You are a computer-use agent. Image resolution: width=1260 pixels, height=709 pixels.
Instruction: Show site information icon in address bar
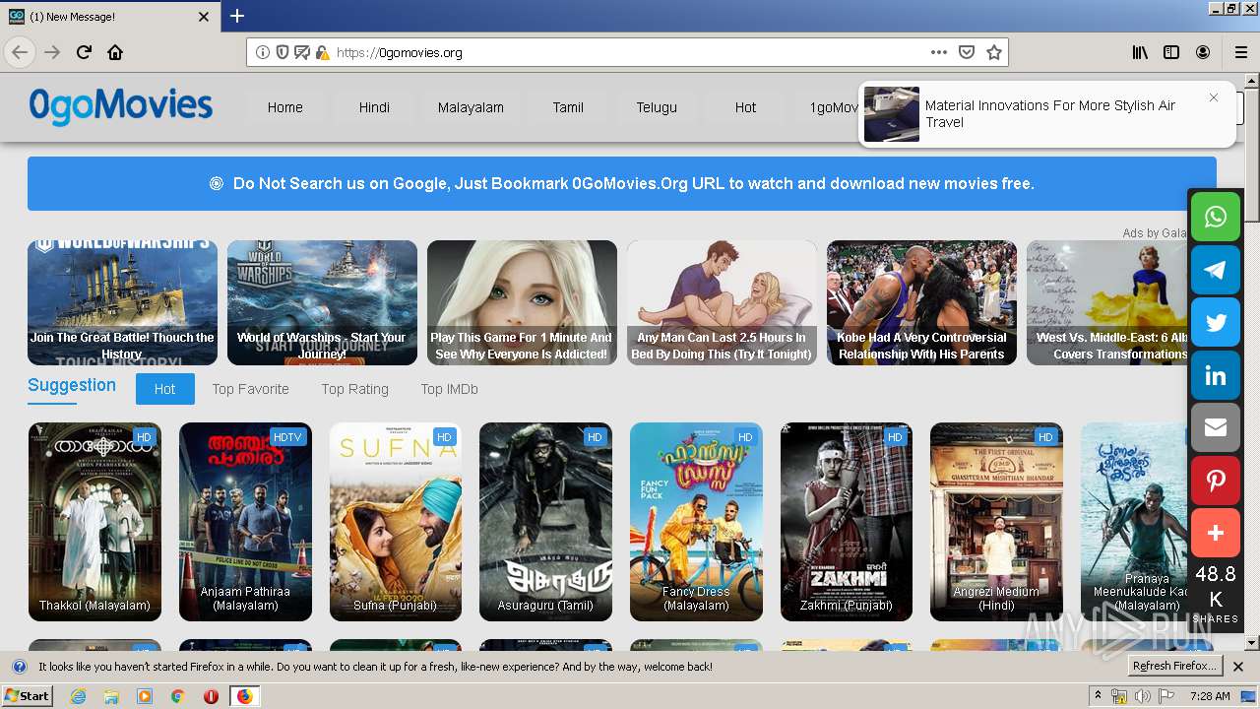pyautogui.click(x=263, y=52)
